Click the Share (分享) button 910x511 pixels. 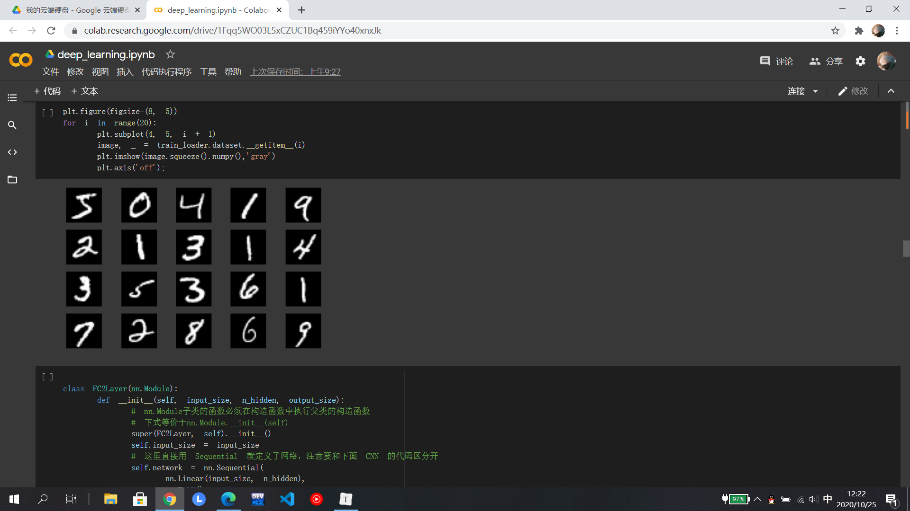826,62
